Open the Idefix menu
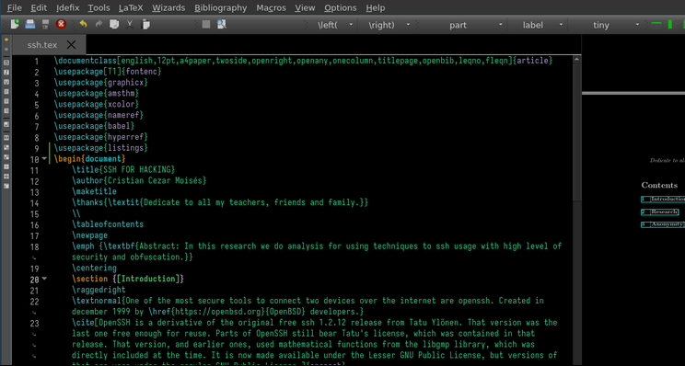Viewport: 685px width, 366px height. pos(68,8)
